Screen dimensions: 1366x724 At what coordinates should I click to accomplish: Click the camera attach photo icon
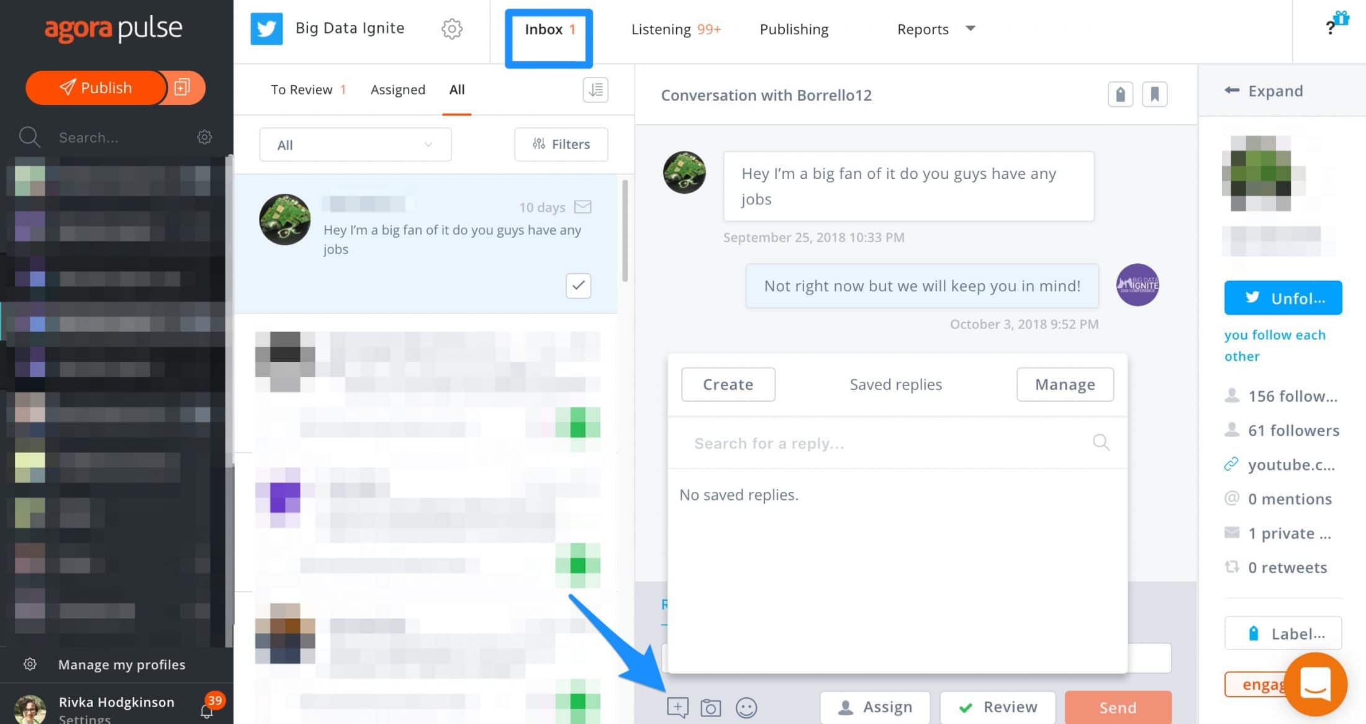click(710, 708)
